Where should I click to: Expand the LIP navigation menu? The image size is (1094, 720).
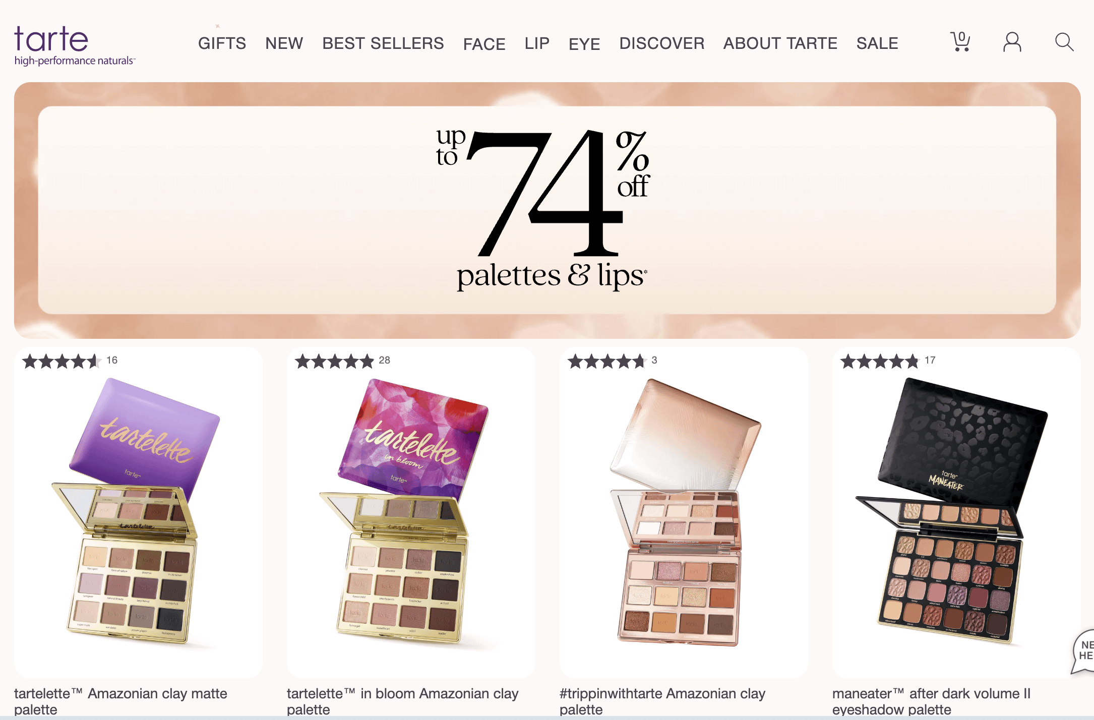point(537,43)
